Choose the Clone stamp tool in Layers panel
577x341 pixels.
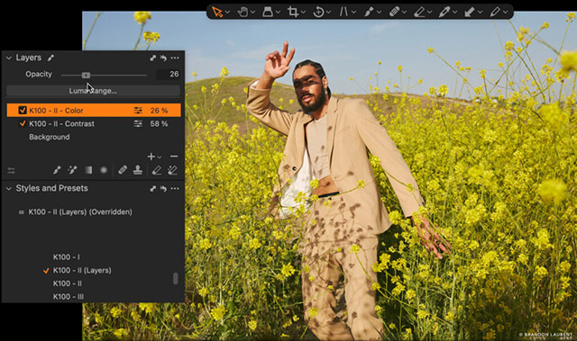pos(138,170)
